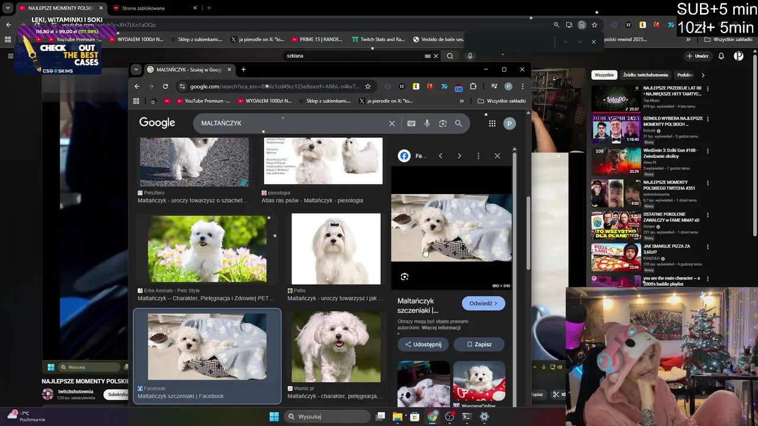Open more options in image preview panel
The height and width of the screenshot is (426, 758).
tap(478, 156)
